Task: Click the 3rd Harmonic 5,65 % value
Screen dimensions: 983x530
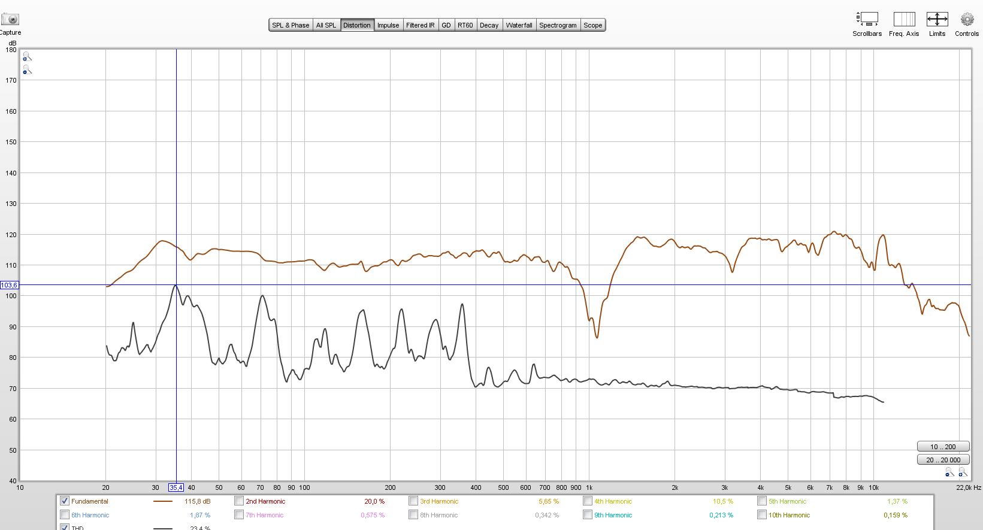Action: 549,502
